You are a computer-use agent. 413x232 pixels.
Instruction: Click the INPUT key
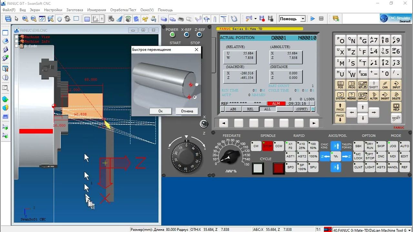[x=396, y=85]
